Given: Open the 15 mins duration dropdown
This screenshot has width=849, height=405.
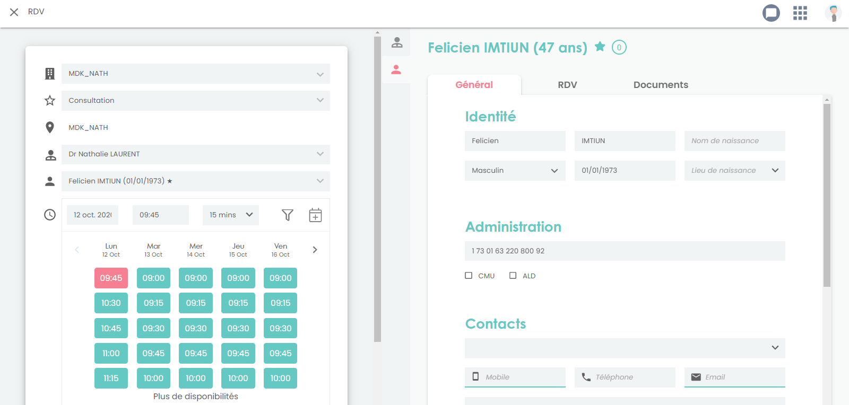Looking at the screenshot, I should (x=230, y=215).
